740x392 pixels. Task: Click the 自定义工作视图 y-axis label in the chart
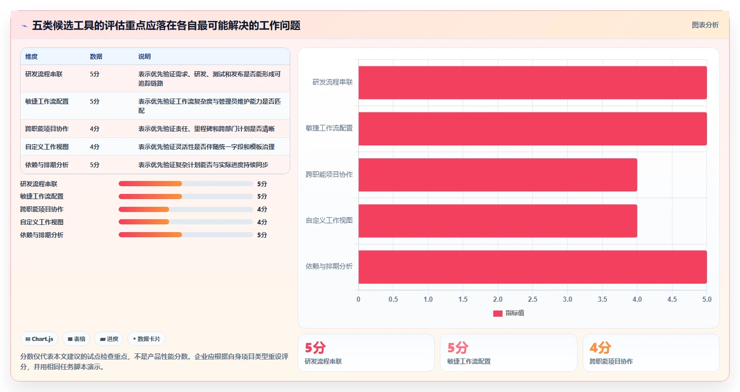pyautogui.click(x=330, y=220)
